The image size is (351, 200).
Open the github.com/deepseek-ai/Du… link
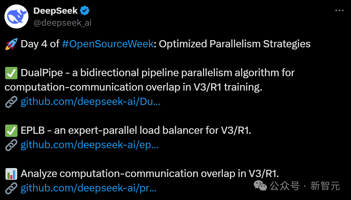pyautogui.click(x=90, y=102)
